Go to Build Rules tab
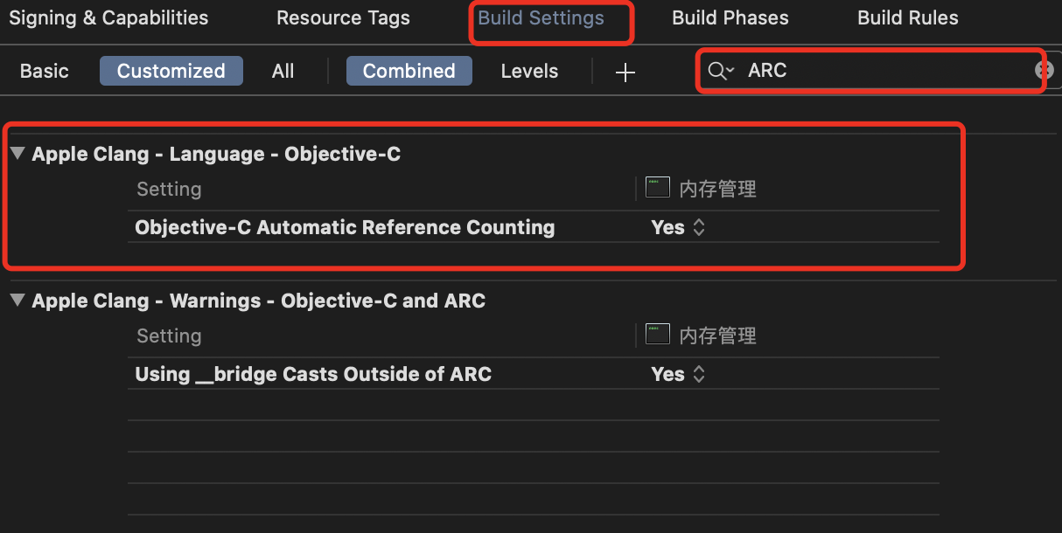Screen dimensions: 1062x533 [x=908, y=17]
